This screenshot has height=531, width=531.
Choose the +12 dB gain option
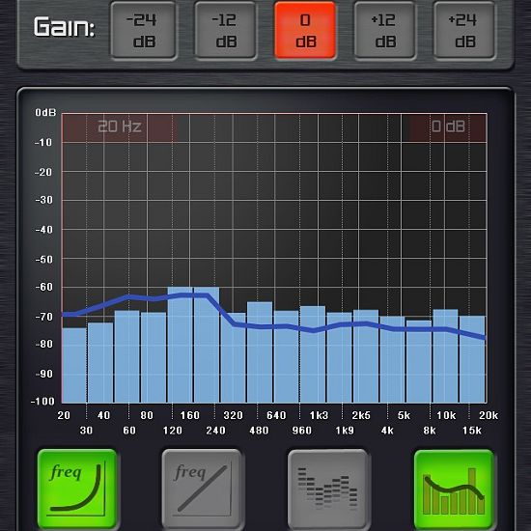click(x=384, y=30)
